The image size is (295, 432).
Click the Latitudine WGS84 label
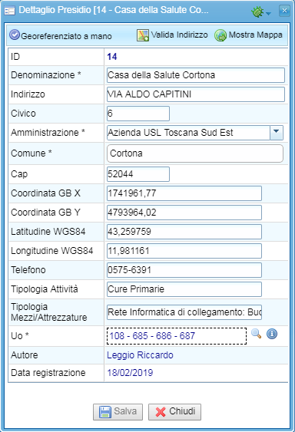tap(48, 232)
